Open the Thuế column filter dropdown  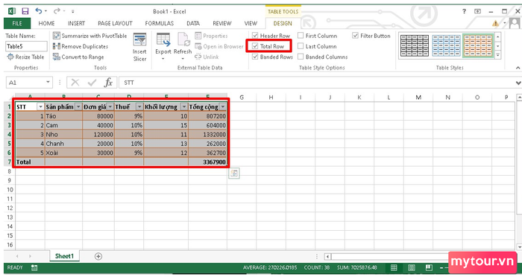[x=139, y=106]
